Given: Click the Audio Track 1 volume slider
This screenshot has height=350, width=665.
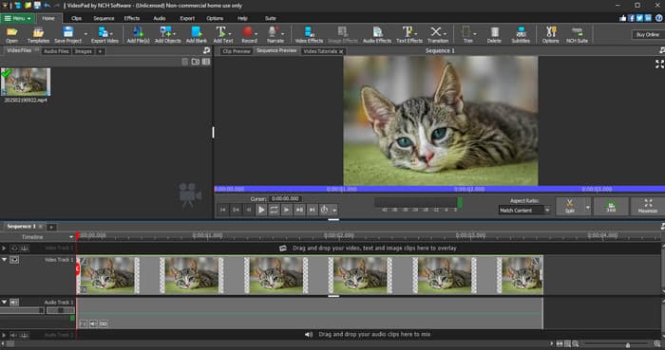Looking at the screenshot, I should pyautogui.click(x=22, y=310).
